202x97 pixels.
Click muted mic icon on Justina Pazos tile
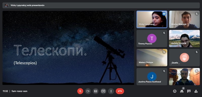click(164, 71)
